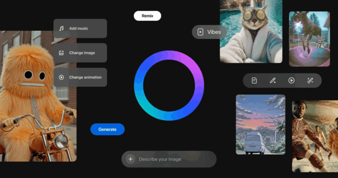Open the anime van sunset thumbnail
Viewport: 338px width, 178px height.
click(260, 125)
